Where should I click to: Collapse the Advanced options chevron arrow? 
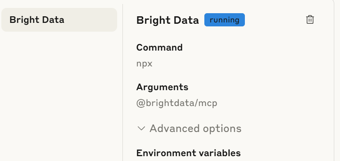click(141, 128)
